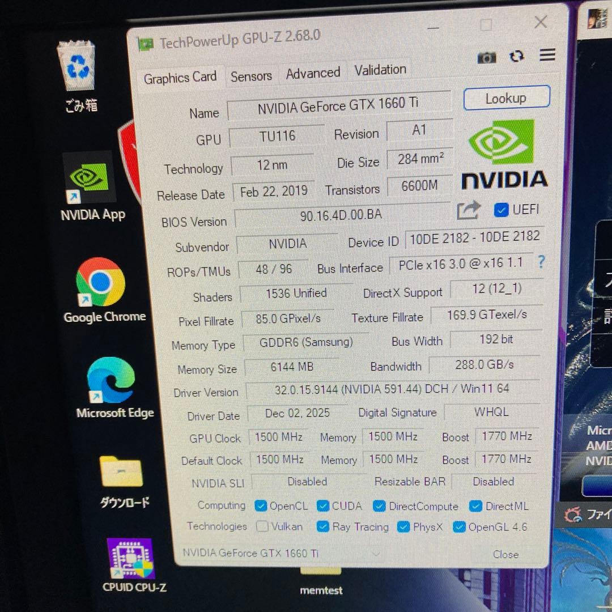Switch to the Sensors tab

(251, 75)
